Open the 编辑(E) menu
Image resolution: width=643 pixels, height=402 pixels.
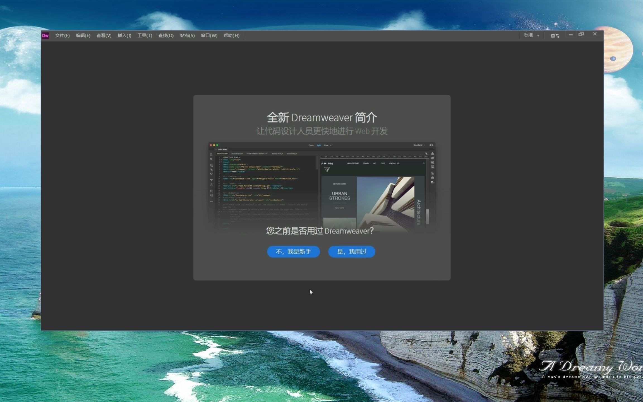click(83, 35)
